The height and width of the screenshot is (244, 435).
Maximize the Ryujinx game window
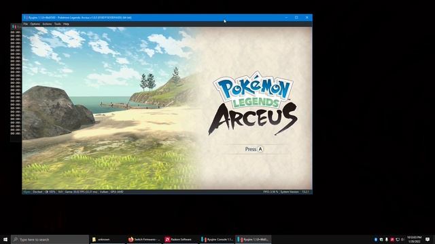point(296,18)
